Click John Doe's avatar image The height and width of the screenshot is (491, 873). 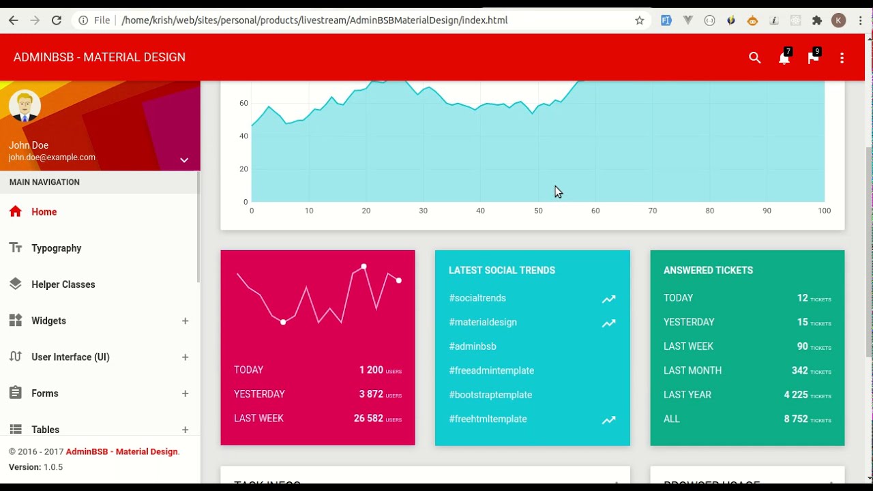[25, 106]
